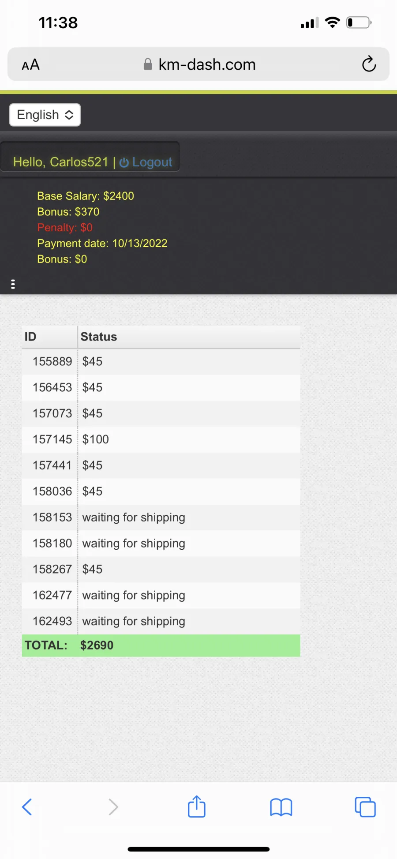
Task: Open the Safari share sheet icon
Action: coord(197,806)
